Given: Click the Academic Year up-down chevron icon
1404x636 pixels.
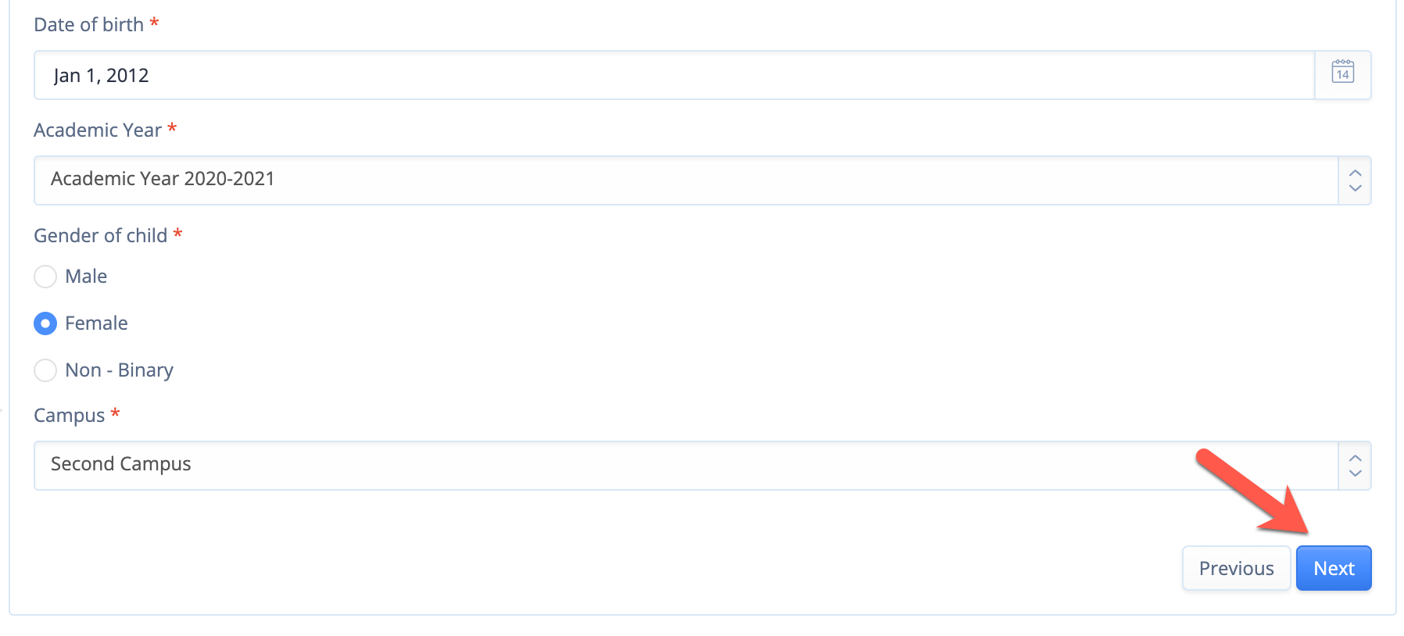Looking at the screenshot, I should [1355, 180].
